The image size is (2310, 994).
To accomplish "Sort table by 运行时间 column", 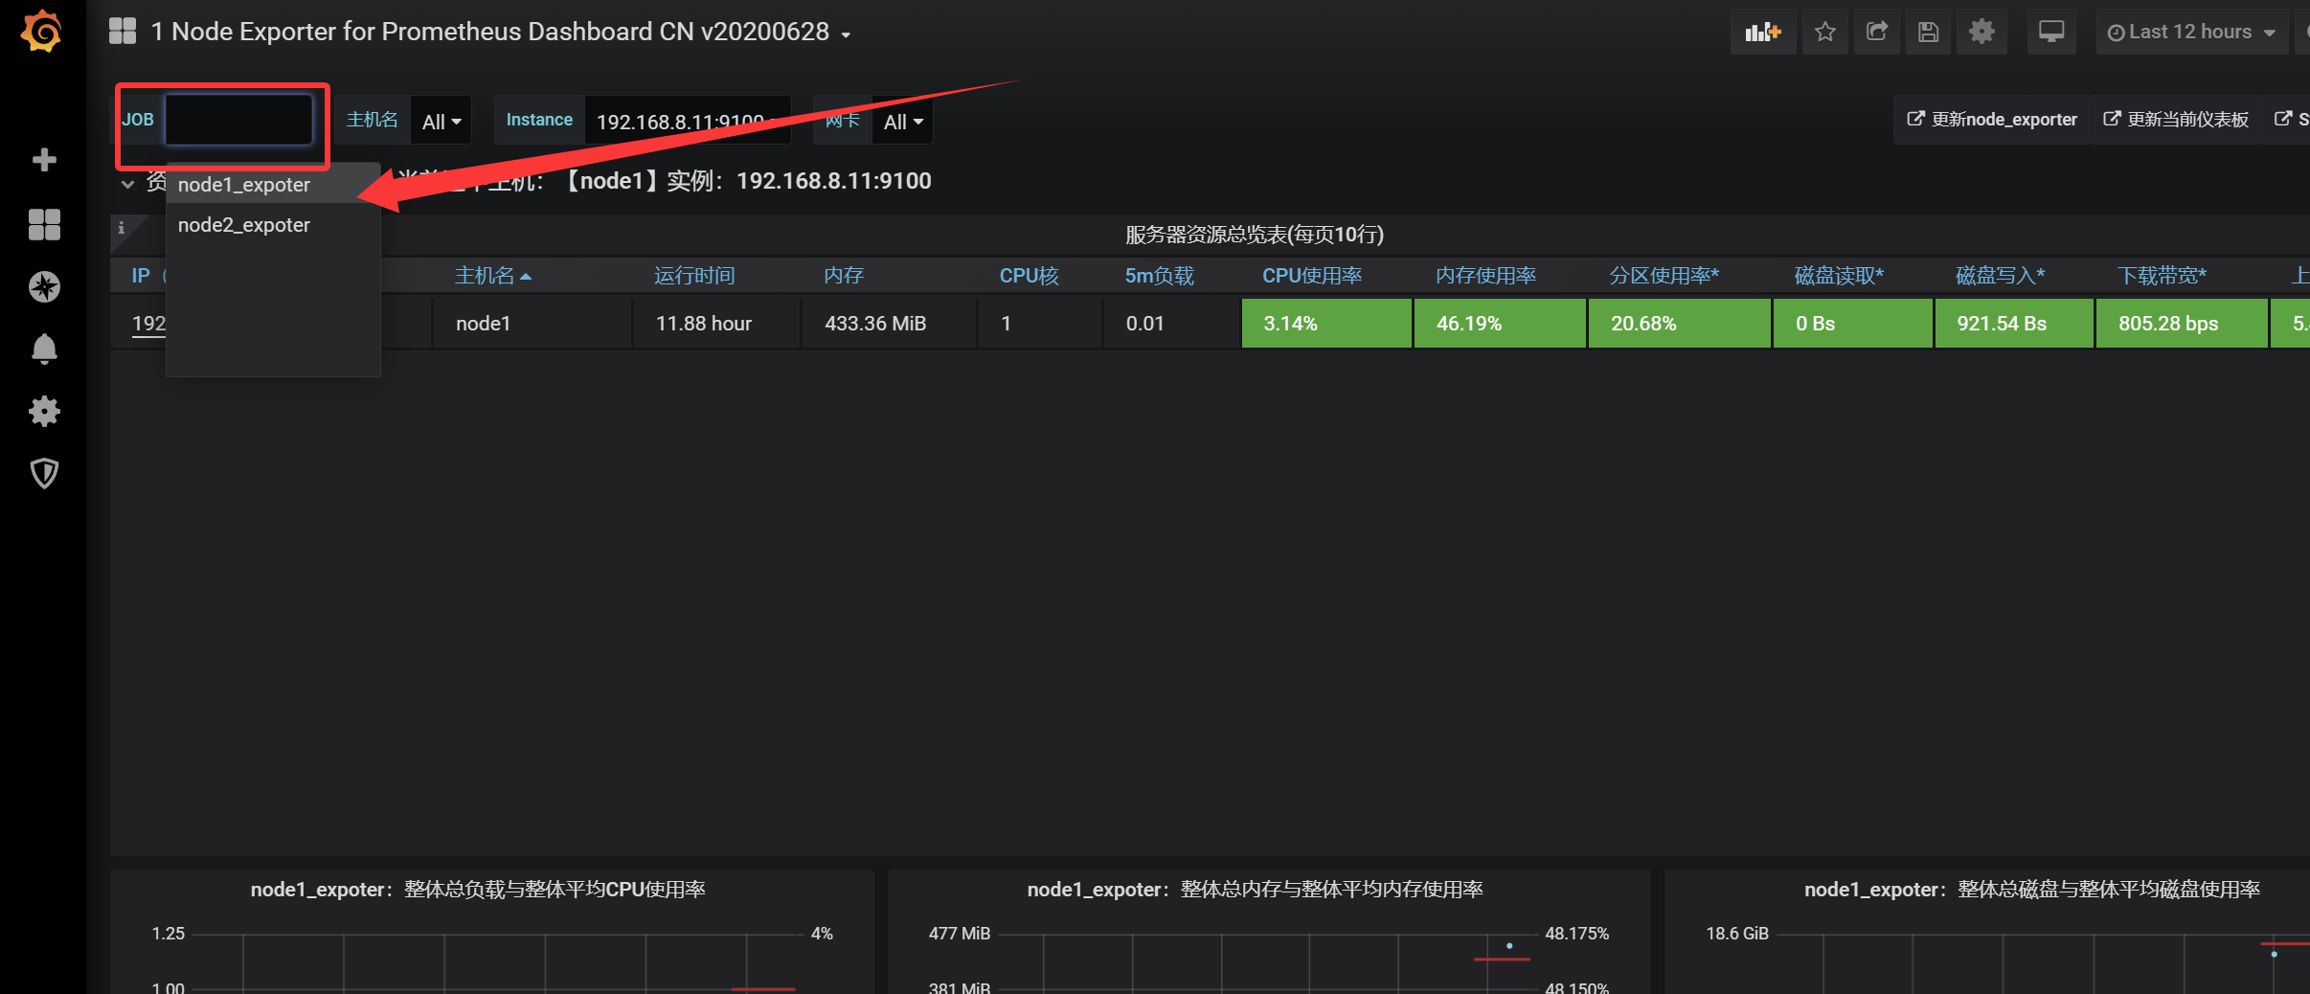I will (x=694, y=276).
